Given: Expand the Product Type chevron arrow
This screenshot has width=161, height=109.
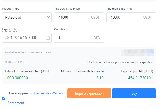Looking at the screenshot, I should (x=48, y=17).
